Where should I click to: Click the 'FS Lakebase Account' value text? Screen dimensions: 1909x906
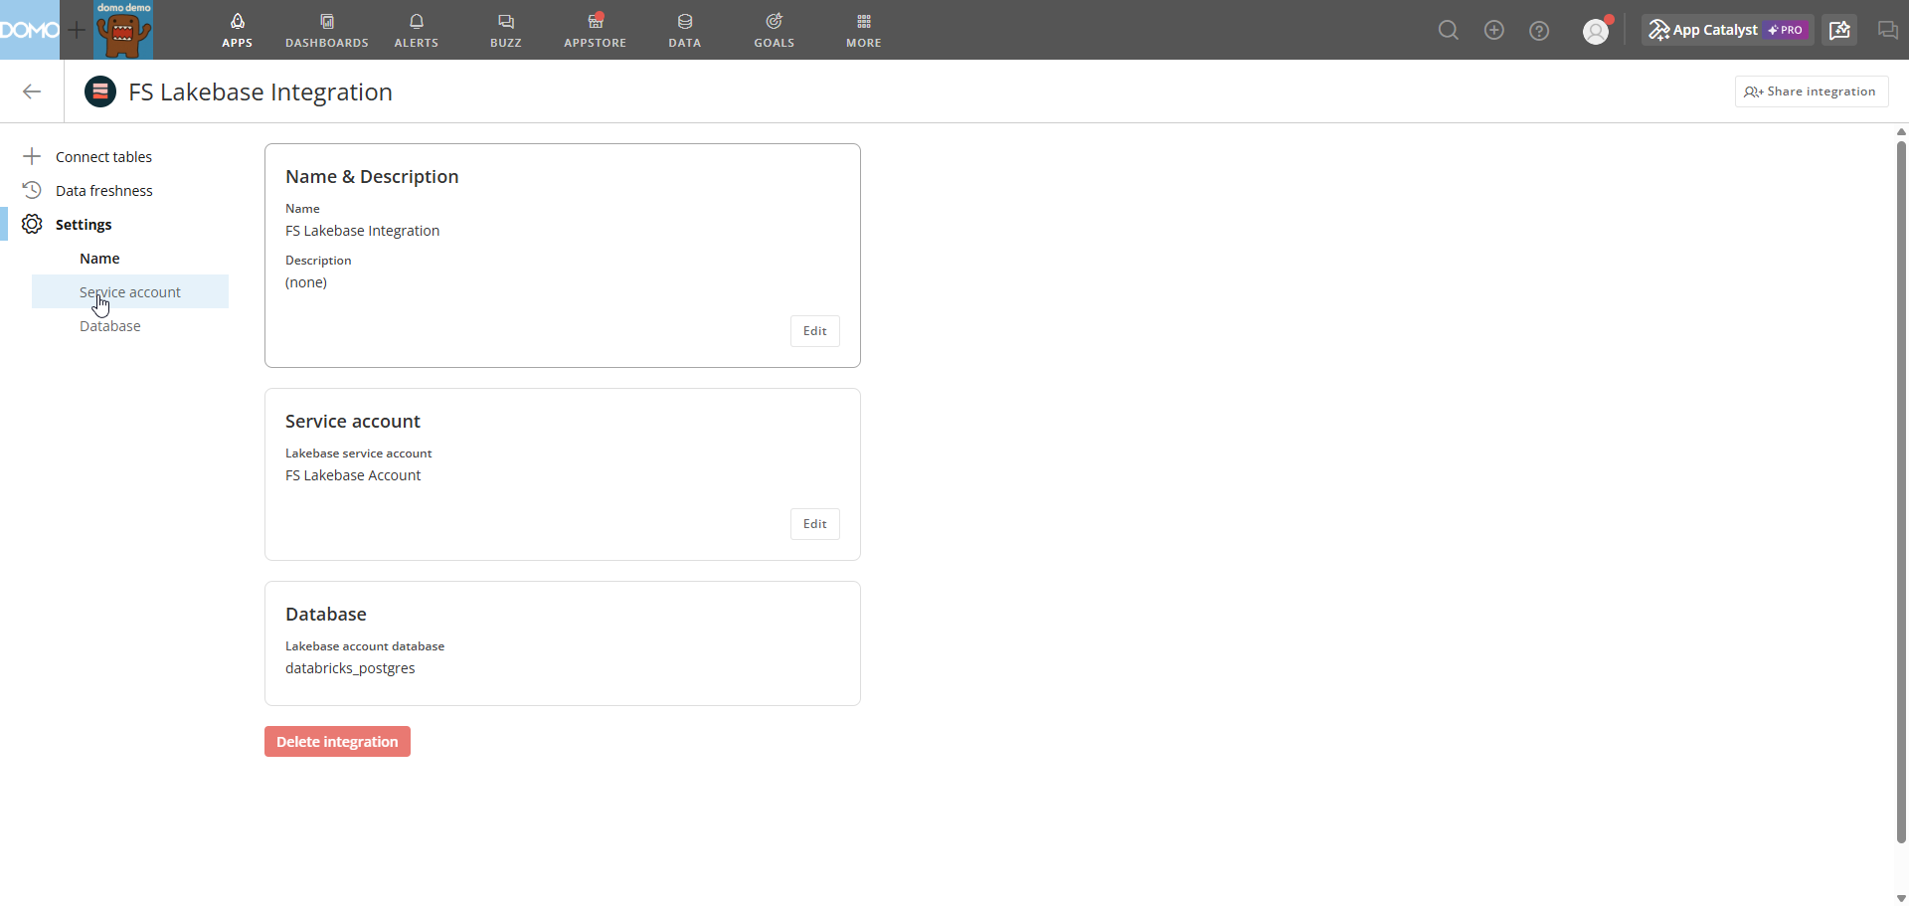(x=353, y=475)
